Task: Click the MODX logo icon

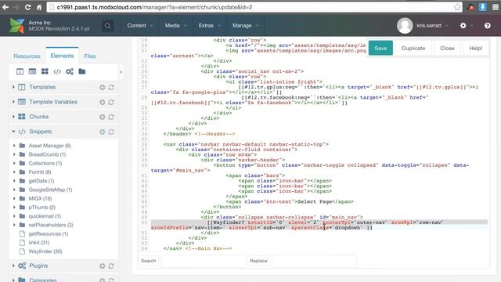Action: (x=16, y=26)
